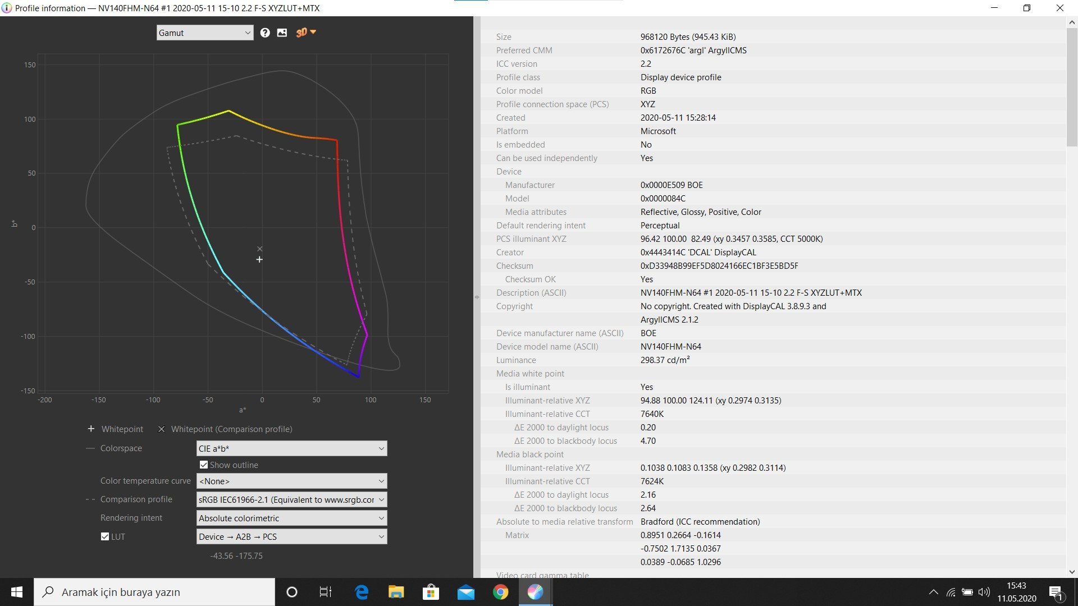Viewport: 1078px width, 606px height.
Task: Open File Explorer from taskbar
Action: [x=396, y=592]
